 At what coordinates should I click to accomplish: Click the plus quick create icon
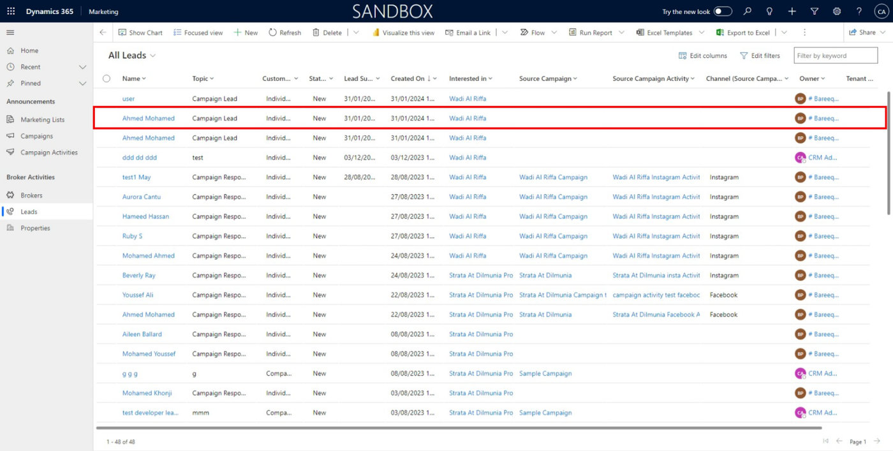point(792,11)
